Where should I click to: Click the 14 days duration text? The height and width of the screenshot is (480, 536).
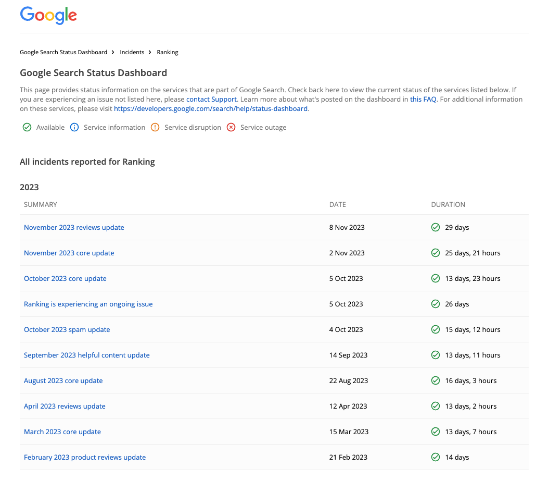coord(457,457)
